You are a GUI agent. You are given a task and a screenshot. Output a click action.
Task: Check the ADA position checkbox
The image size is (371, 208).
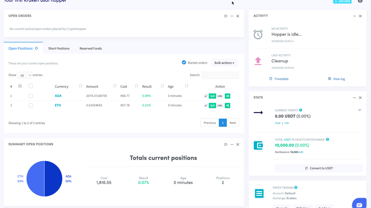point(31,96)
